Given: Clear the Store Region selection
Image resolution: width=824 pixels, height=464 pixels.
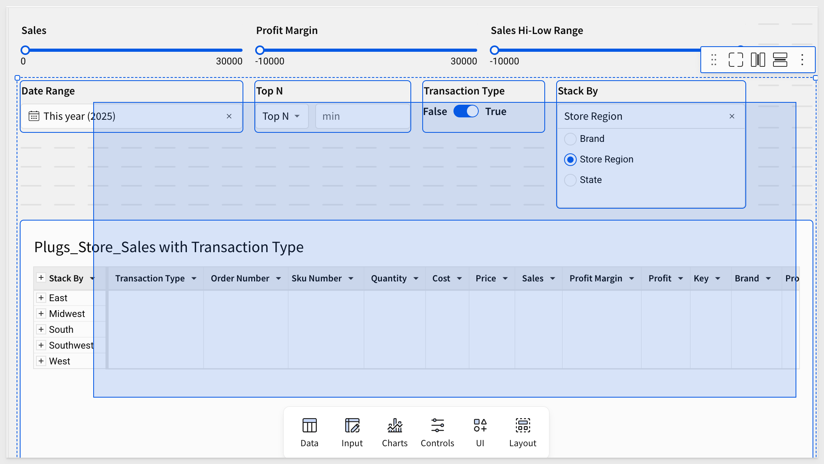Looking at the screenshot, I should (732, 116).
